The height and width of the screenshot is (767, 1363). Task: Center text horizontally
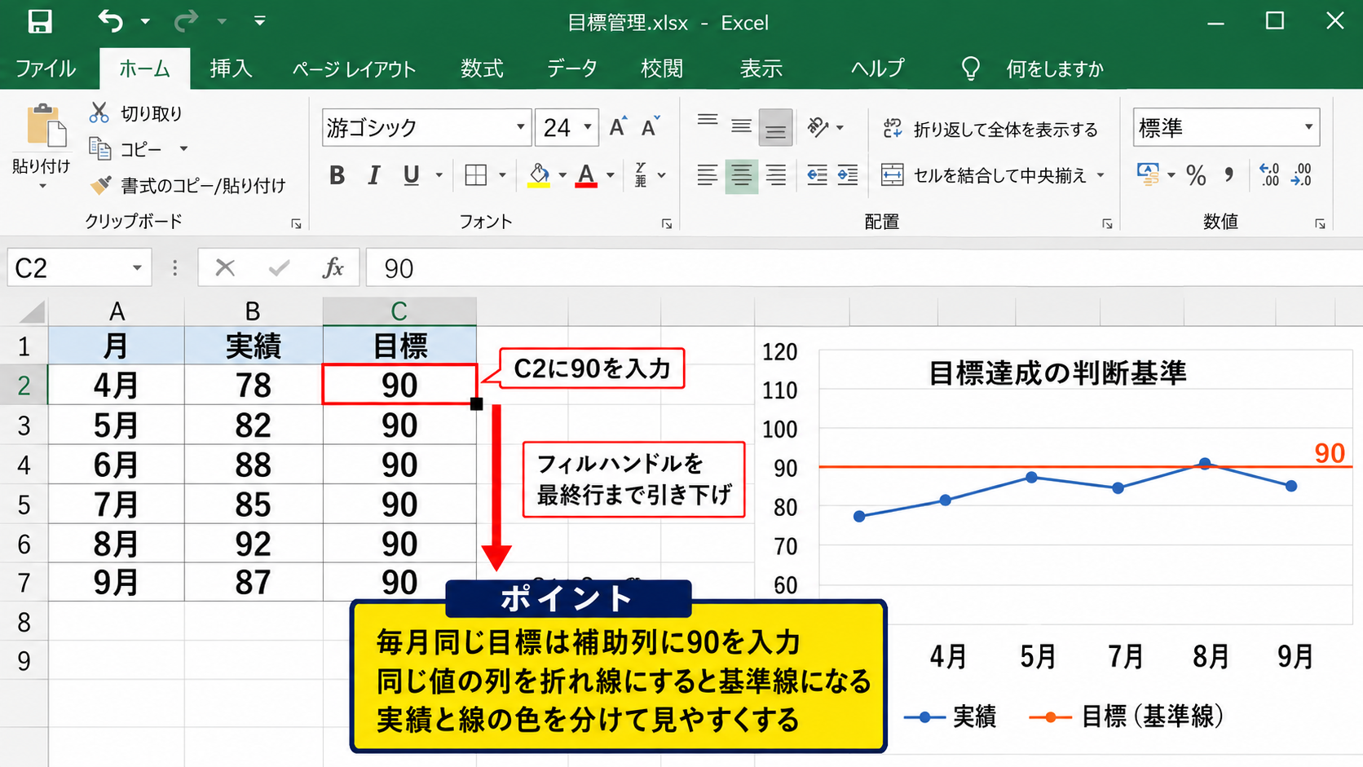click(741, 175)
